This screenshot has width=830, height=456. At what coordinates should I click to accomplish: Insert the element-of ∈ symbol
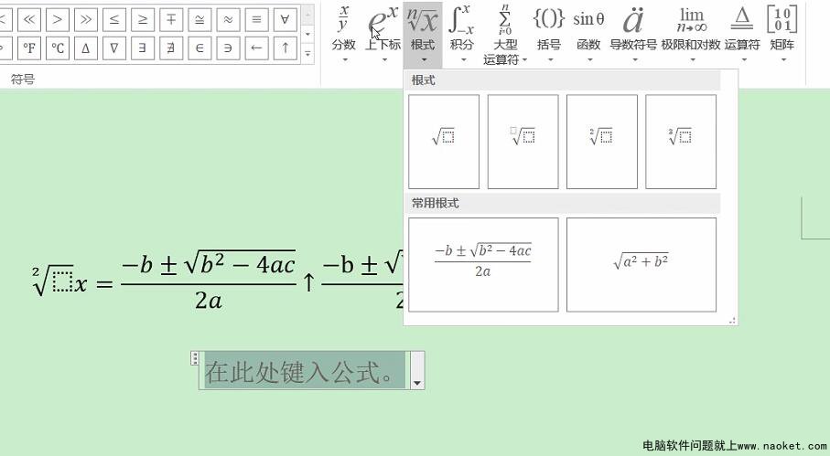pyautogui.click(x=199, y=48)
